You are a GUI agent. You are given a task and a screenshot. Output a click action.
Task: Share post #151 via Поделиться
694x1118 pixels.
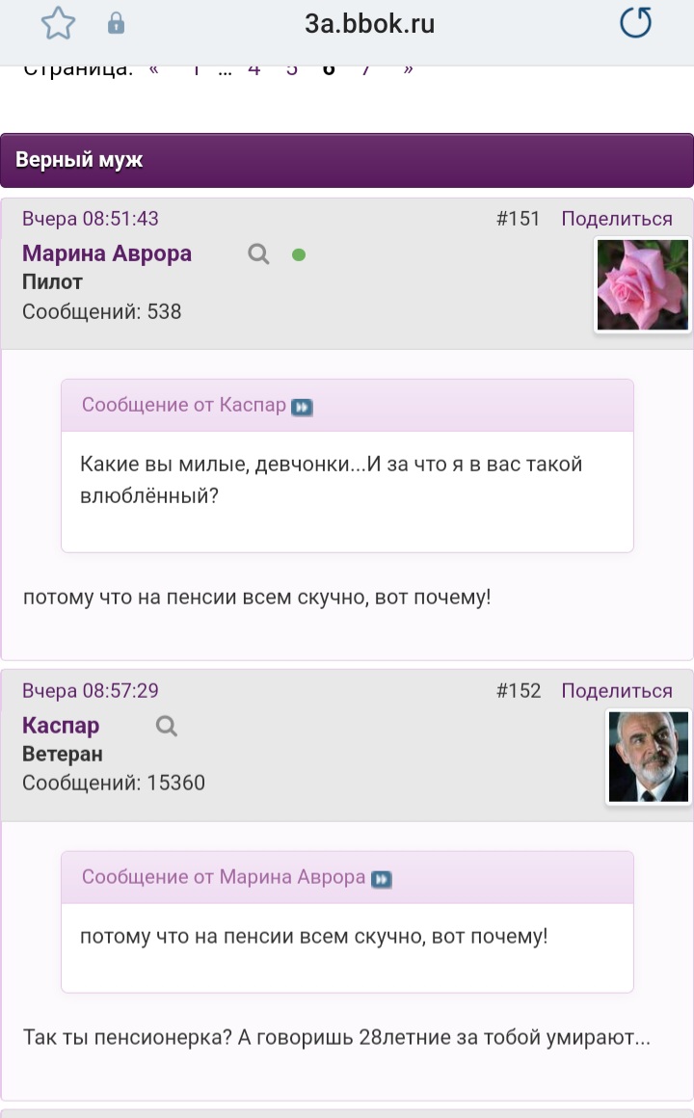tap(617, 218)
